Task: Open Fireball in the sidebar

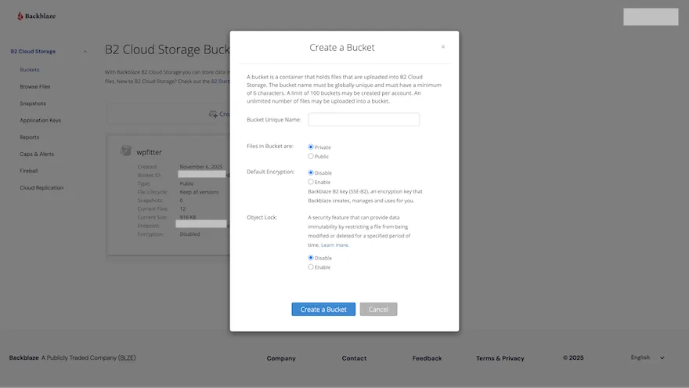Action: click(28, 171)
